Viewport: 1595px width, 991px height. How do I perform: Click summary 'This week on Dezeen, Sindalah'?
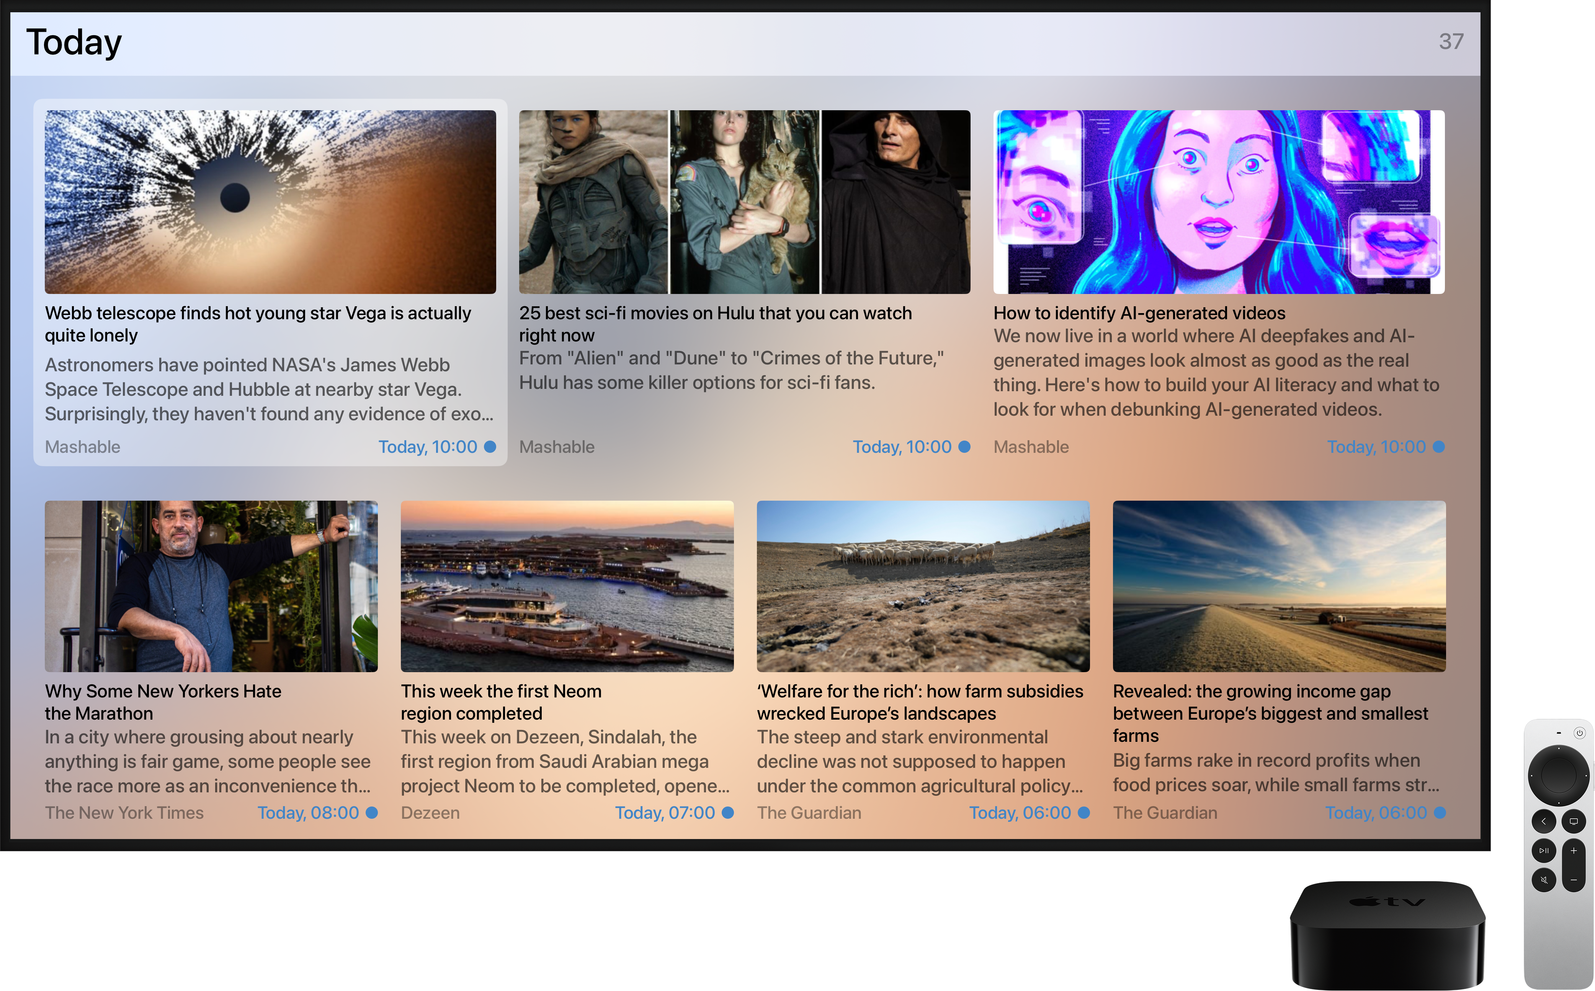565,762
